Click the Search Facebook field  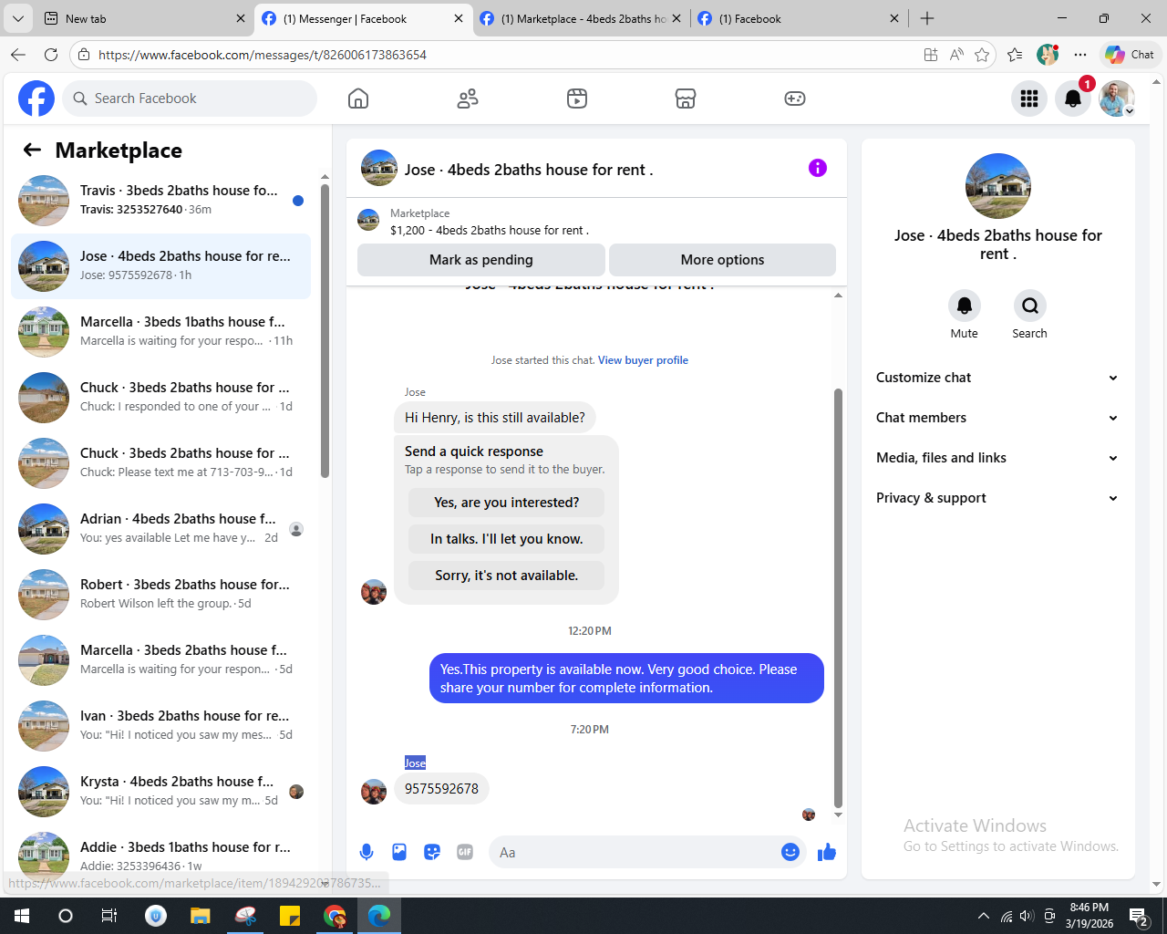tap(190, 99)
